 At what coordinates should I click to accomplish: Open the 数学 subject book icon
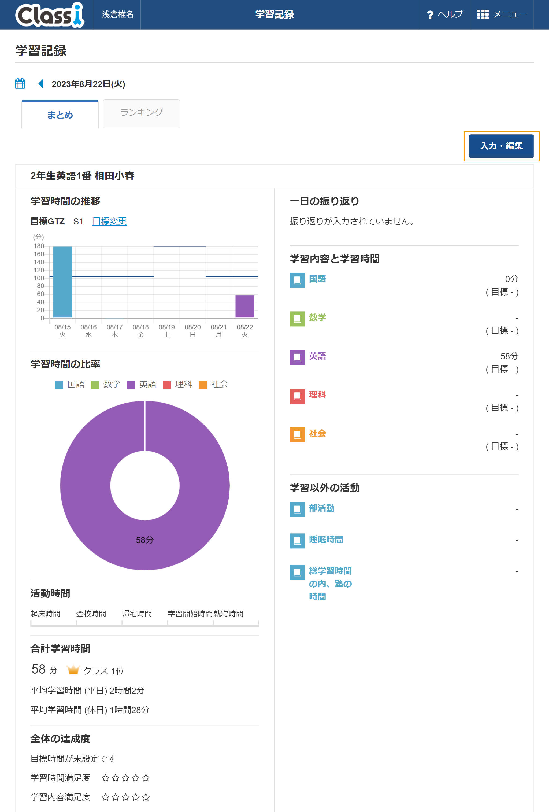(x=297, y=319)
